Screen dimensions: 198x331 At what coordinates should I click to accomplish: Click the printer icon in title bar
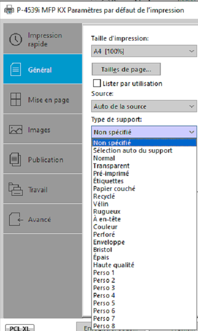[x=9, y=10]
